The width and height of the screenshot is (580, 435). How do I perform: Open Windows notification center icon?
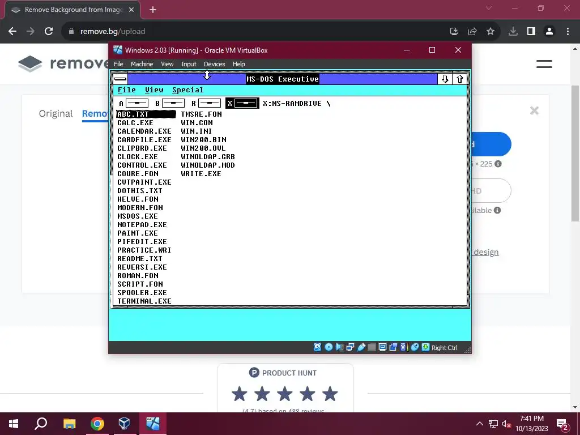562,424
